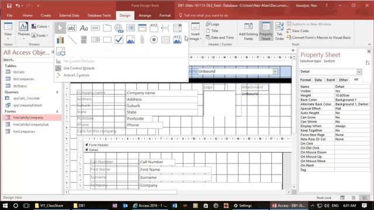Switch to the Arrange tab
This screenshot has height=210, width=374.
pyautogui.click(x=145, y=16)
